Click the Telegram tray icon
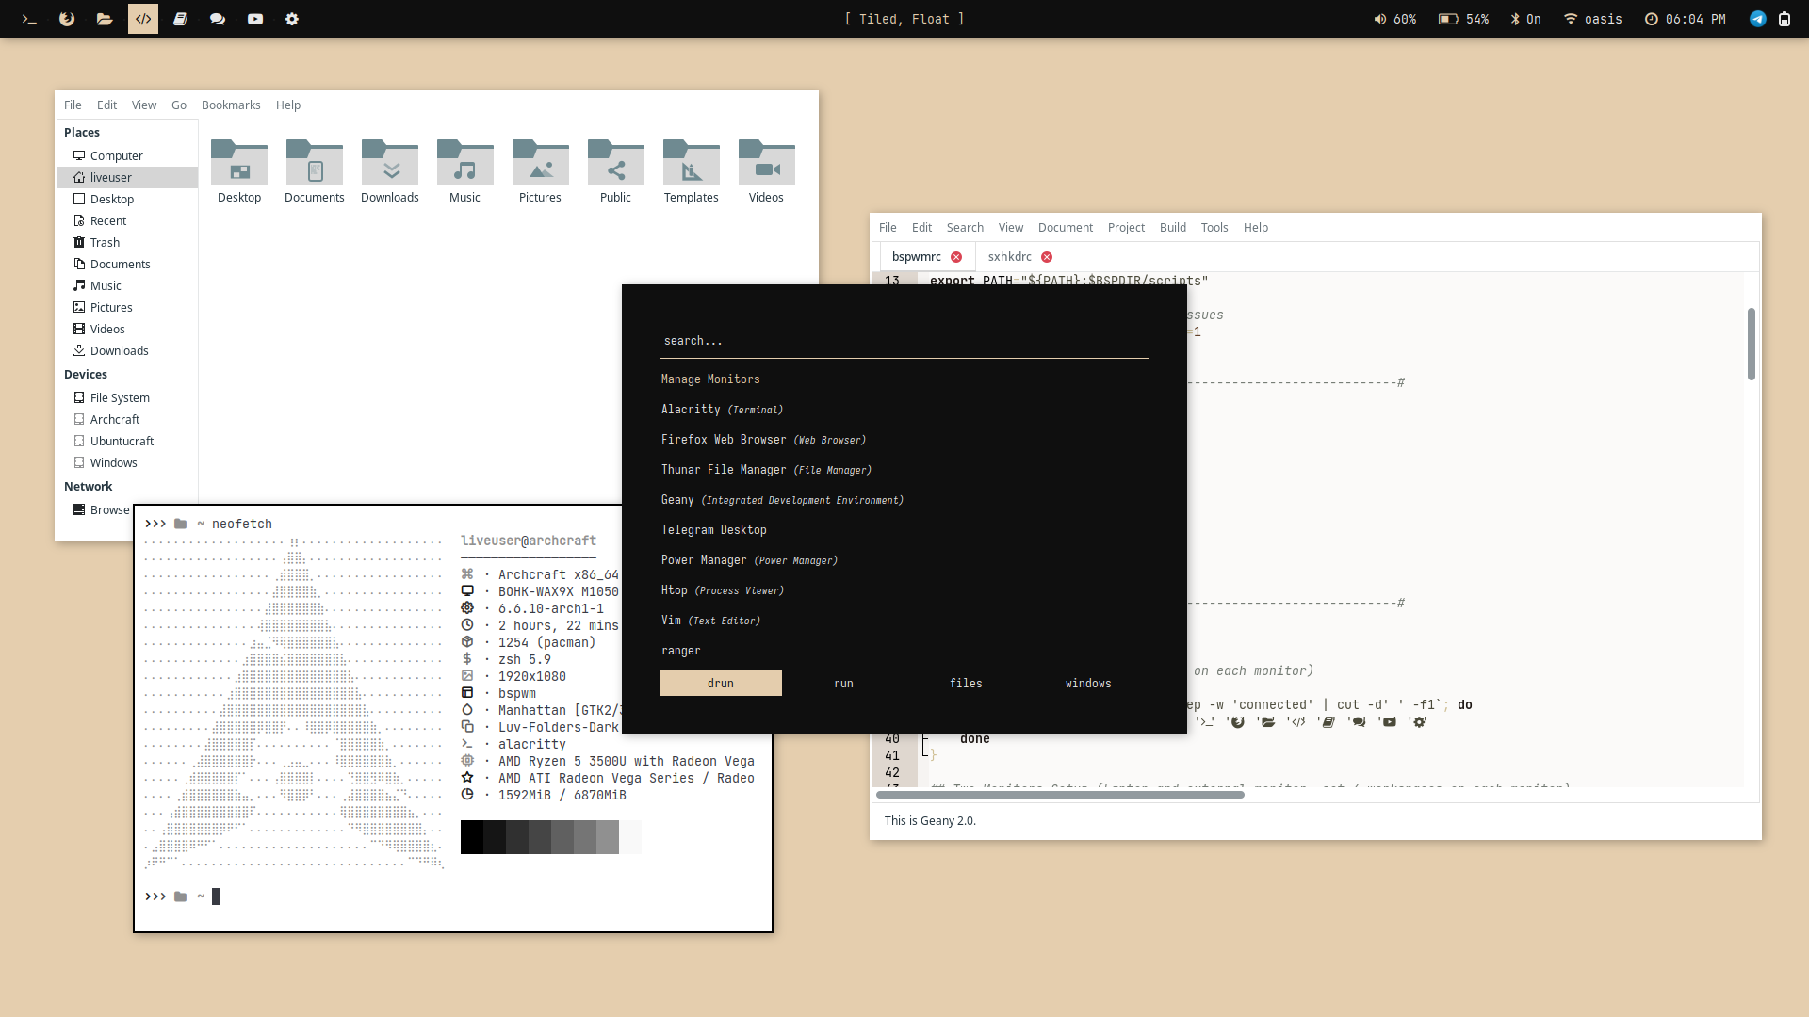The width and height of the screenshot is (1809, 1017). (x=1757, y=19)
